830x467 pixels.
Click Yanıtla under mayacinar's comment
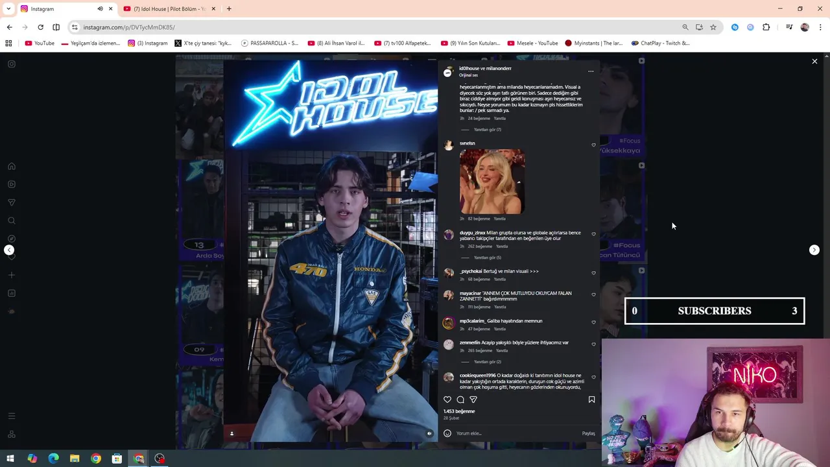tap(500, 307)
